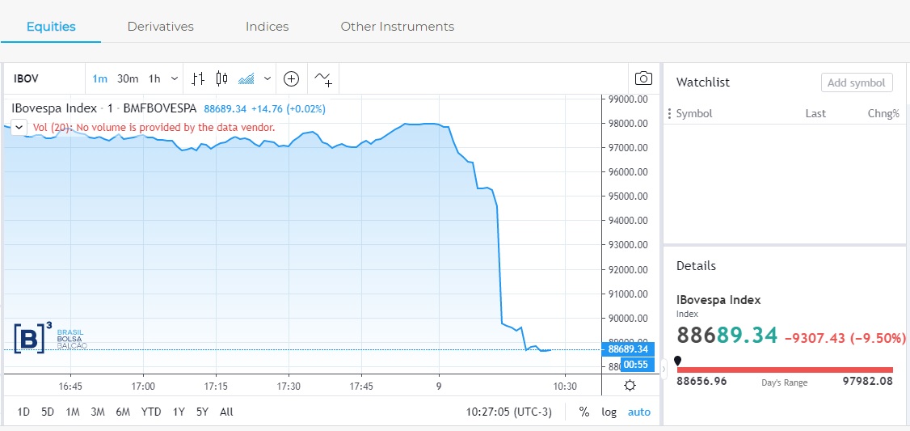Switch to Candles chart style
The width and height of the screenshot is (910, 431).
tap(221, 78)
